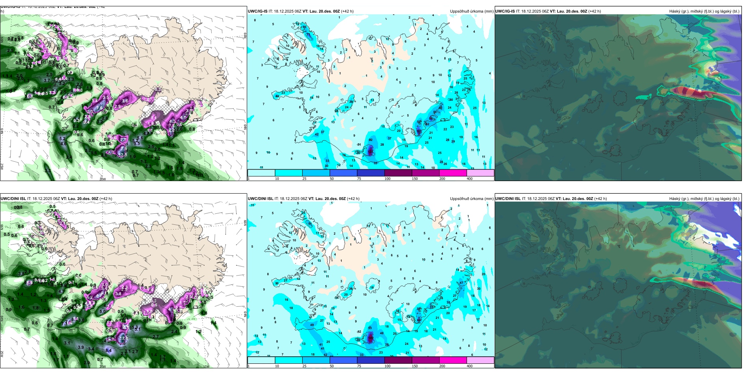Click the 100–150 mm swatch in DINI ISL legend

point(398,360)
